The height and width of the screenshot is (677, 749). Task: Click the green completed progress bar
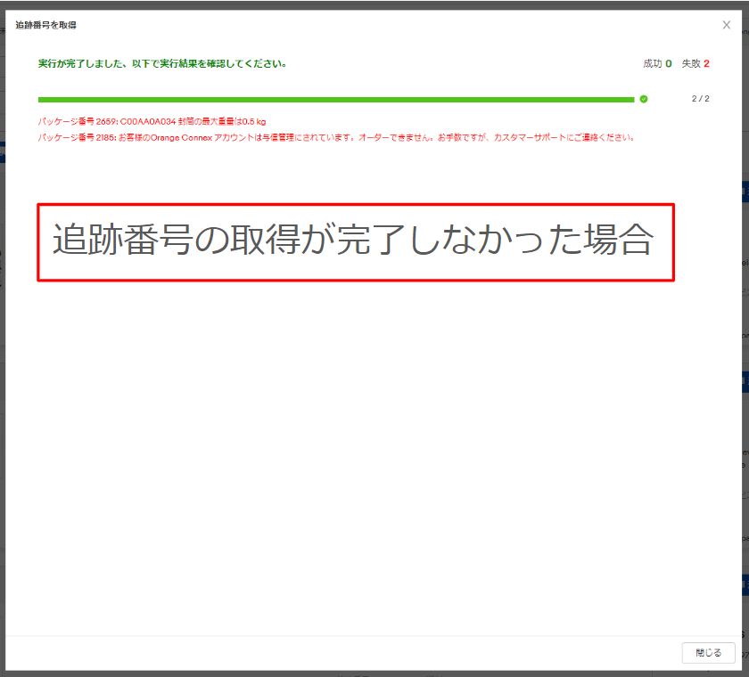(335, 99)
